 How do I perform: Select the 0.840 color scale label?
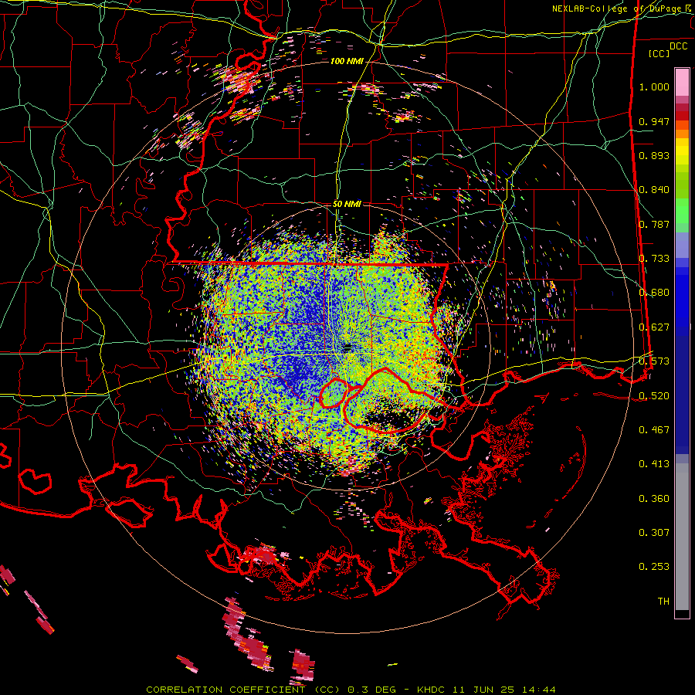tap(654, 190)
